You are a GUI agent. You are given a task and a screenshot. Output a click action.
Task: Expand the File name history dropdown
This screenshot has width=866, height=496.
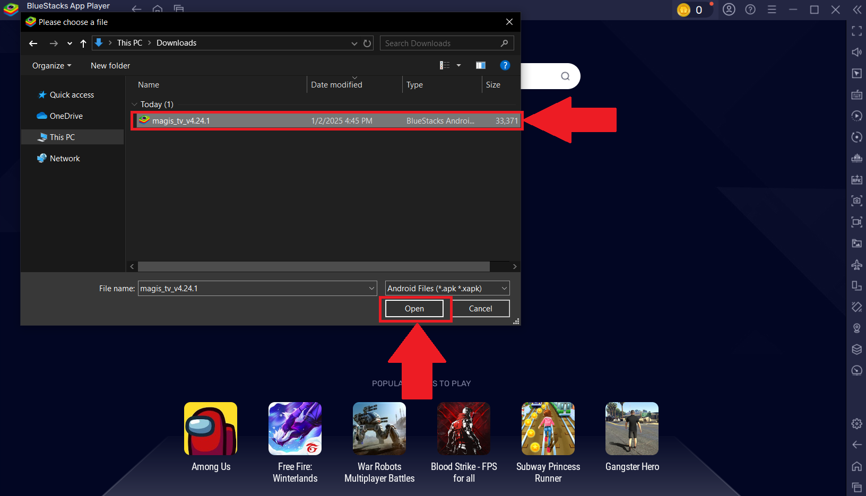[371, 289]
